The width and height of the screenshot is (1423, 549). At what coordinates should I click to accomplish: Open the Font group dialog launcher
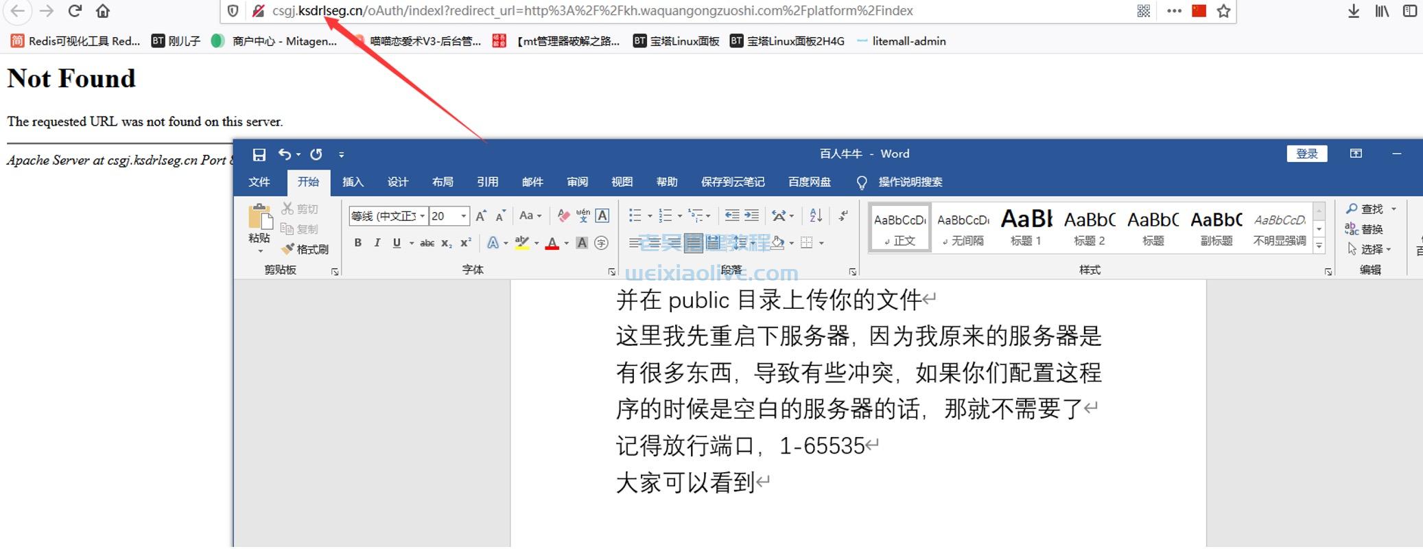(x=611, y=272)
